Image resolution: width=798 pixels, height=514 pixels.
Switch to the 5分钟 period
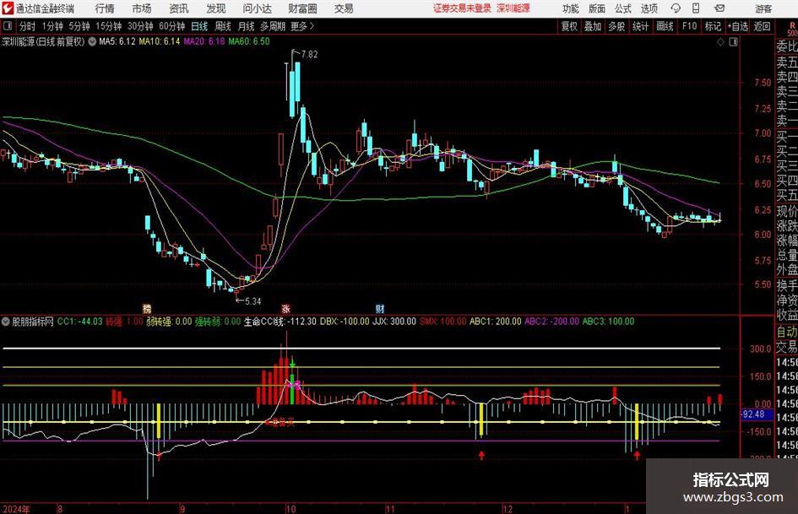click(x=79, y=26)
